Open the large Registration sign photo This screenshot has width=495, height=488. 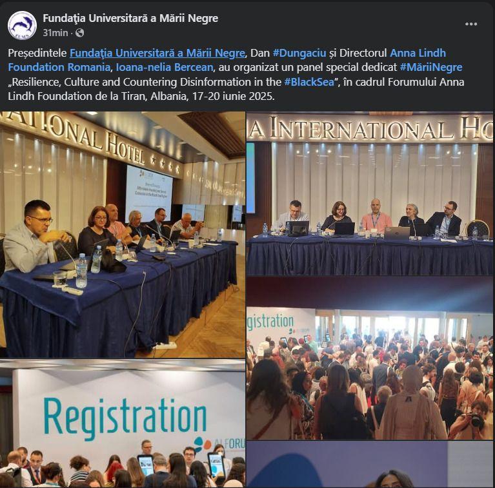[123, 424]
